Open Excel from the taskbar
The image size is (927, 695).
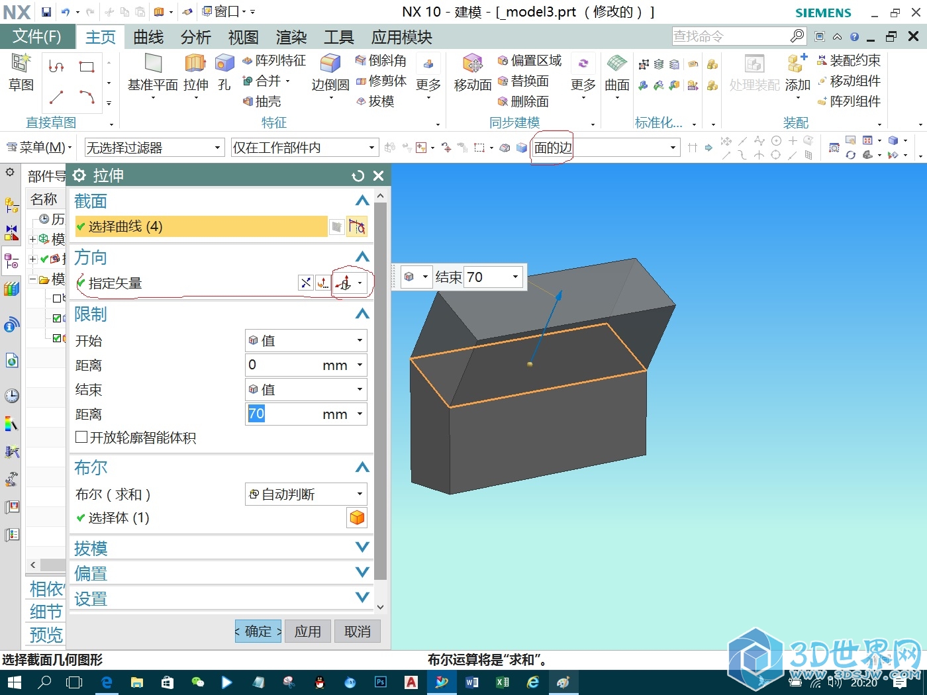[503, 682]
